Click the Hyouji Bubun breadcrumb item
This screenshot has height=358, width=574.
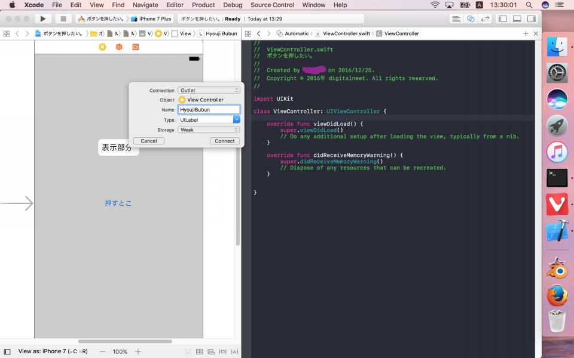(x=218, y=33)
